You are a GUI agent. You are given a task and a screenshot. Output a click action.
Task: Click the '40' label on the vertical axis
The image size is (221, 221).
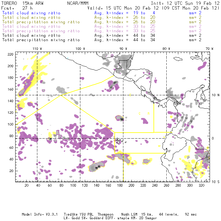pyautogui.click(x=11, y=159)
